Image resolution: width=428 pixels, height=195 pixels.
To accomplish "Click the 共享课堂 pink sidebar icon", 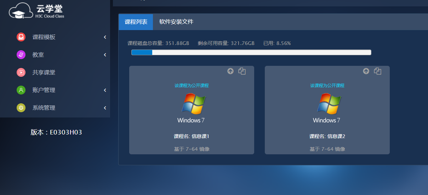I will coord(21,72).
